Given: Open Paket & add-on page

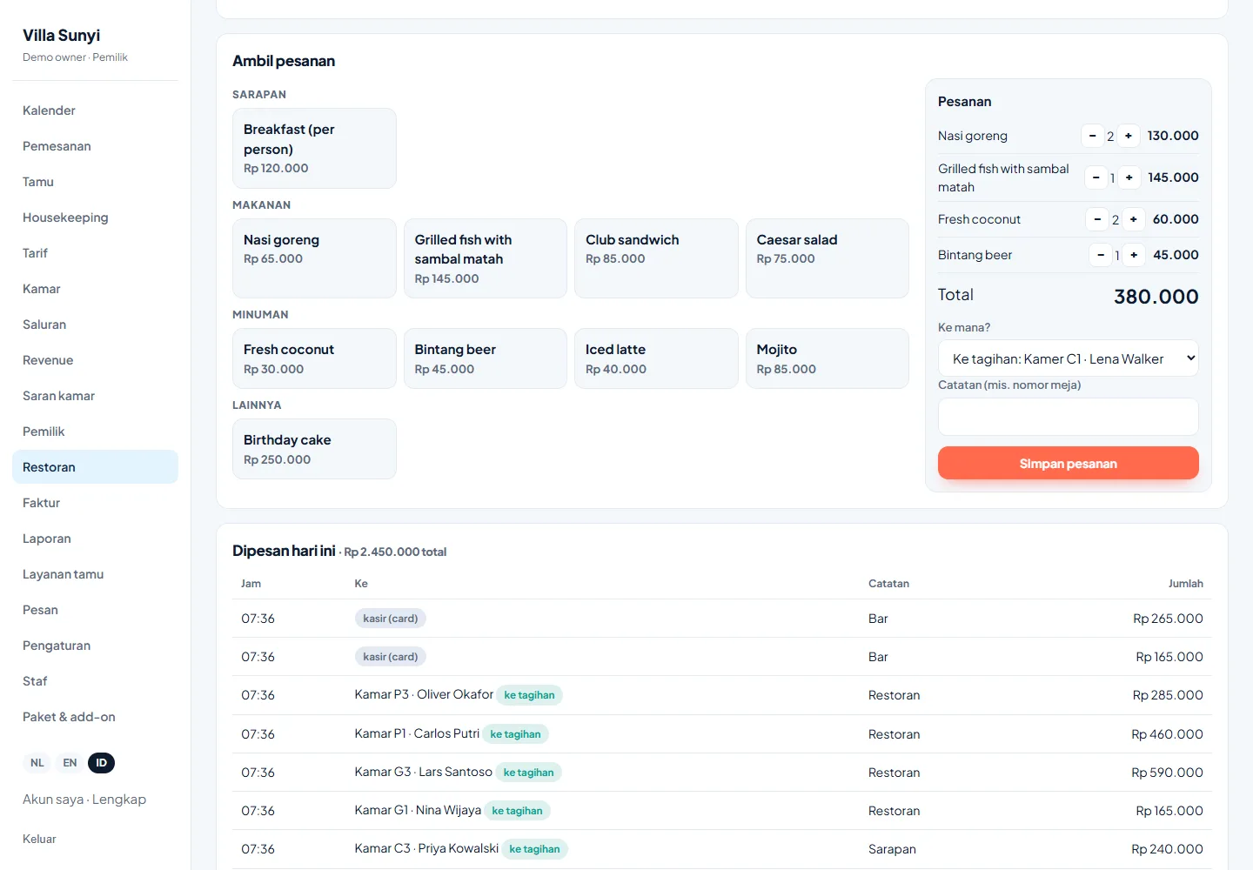Looking at the screenshot, I should tap(95, 717).
